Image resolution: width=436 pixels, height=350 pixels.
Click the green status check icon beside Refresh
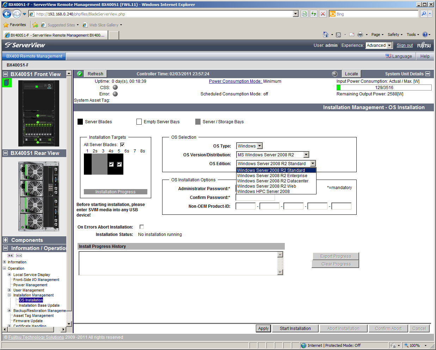80,74
